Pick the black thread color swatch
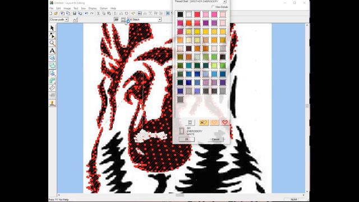This screenshot has width=359, height=202. click(x=180, y=15)
